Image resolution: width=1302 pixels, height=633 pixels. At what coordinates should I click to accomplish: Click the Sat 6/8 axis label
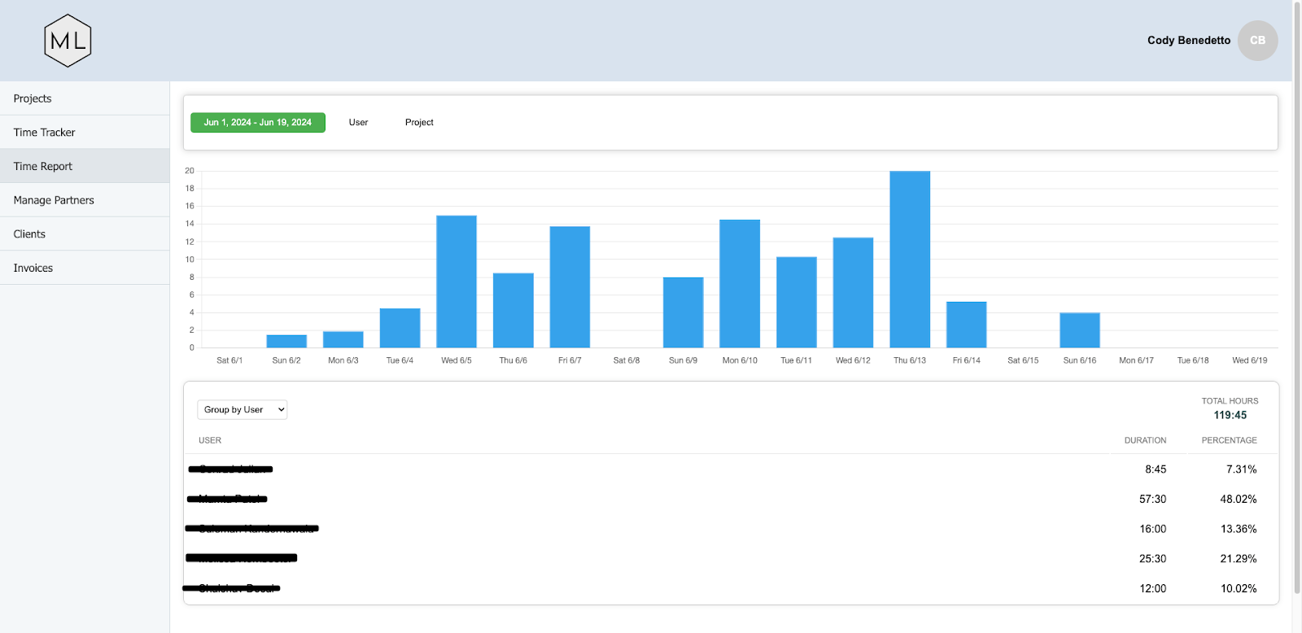627,360
